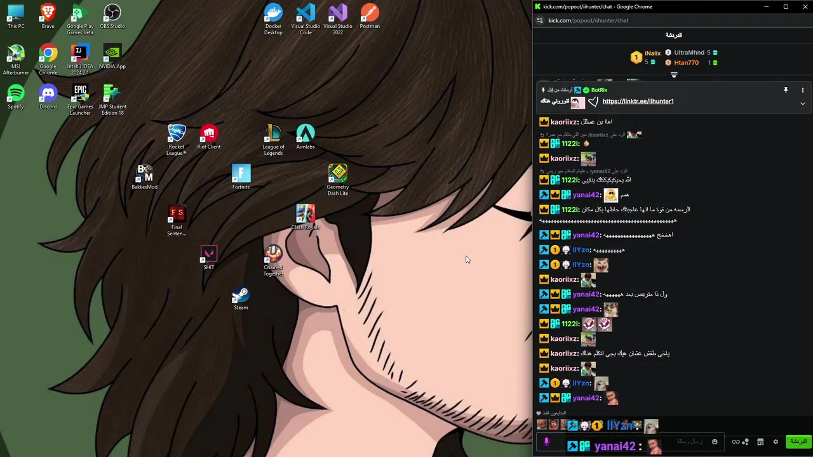Click Htan770 leaderboard name

pos(686,62)
